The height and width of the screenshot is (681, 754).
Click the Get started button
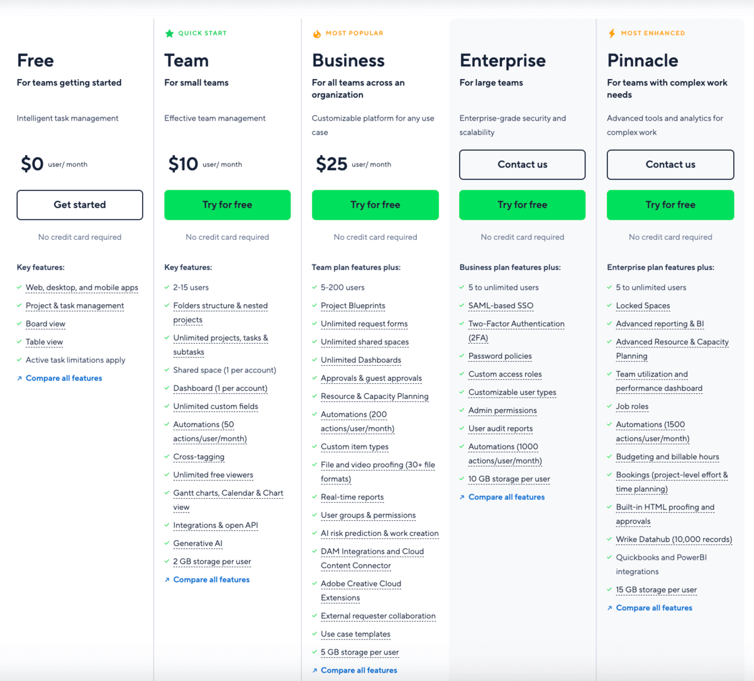[x=80, y=205]
